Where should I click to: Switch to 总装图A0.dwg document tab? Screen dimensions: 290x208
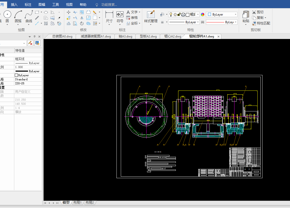coord(62,36)
